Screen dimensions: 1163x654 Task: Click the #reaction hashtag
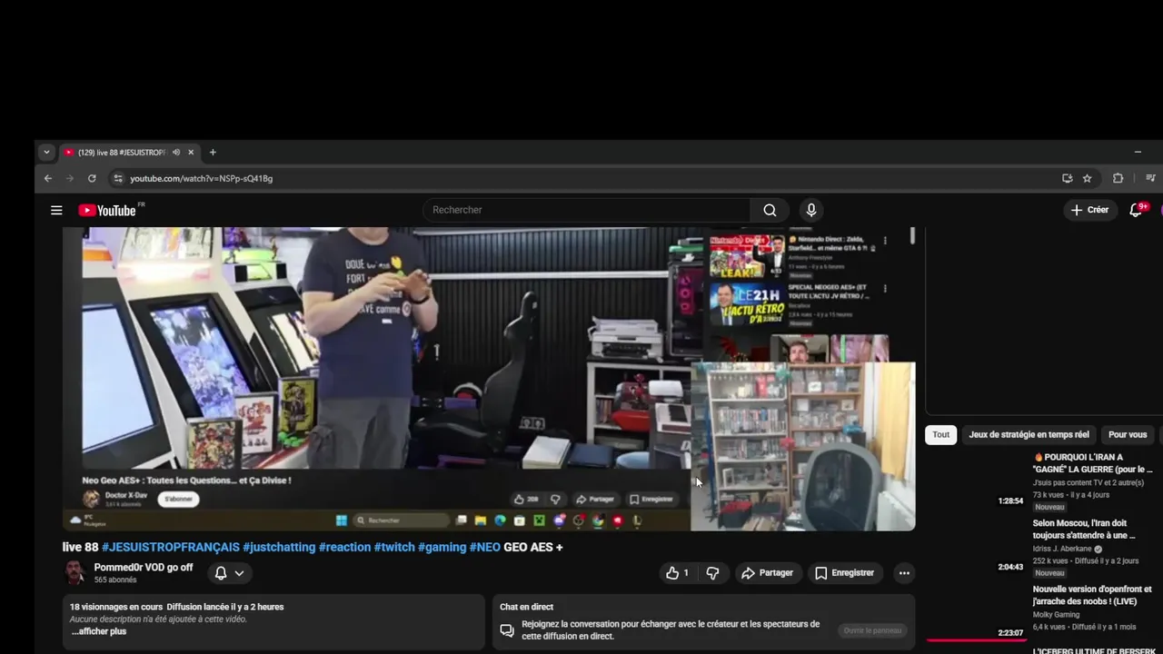[x=344, y=547]
